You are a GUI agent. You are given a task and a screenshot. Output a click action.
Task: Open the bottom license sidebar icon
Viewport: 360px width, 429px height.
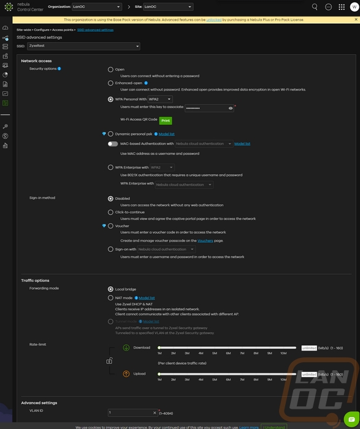(5, 146)
